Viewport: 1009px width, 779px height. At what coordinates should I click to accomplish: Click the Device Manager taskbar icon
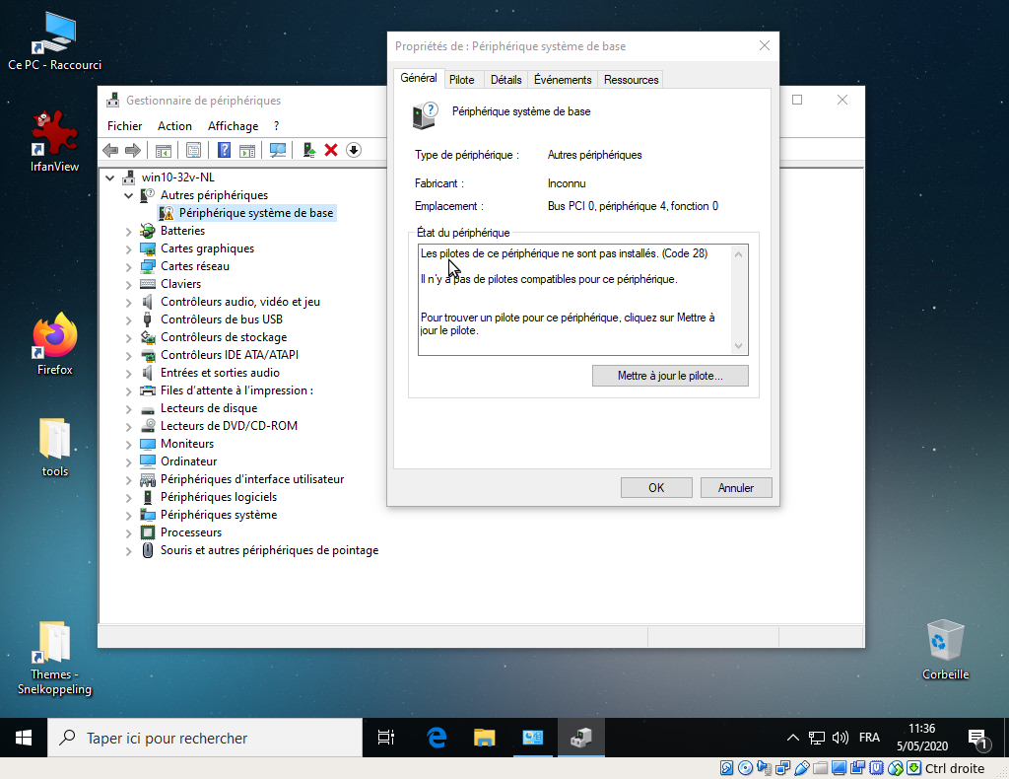tap(580, 738)
